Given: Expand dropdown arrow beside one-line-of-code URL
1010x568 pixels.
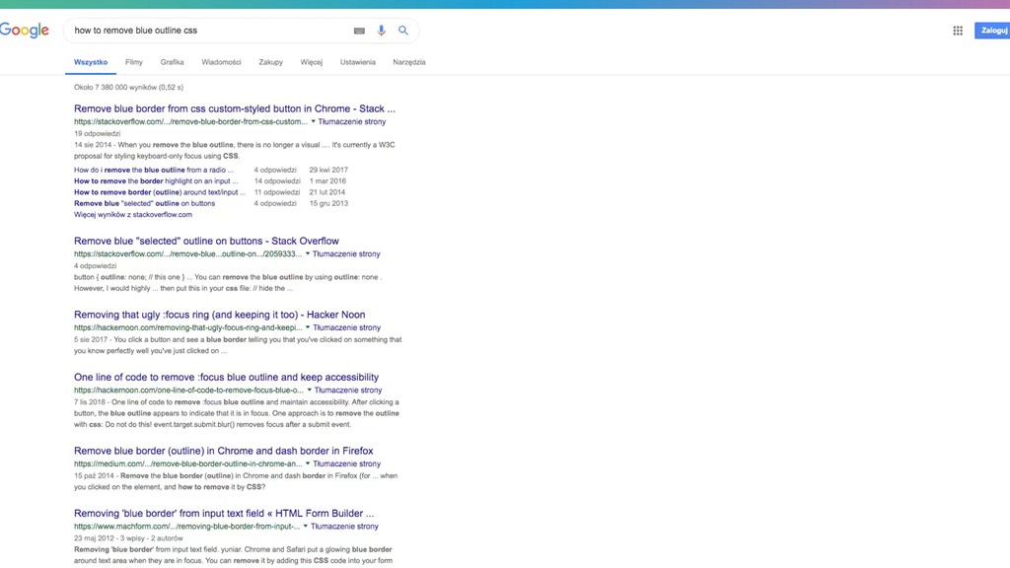Looking at the screenshot, I should click(x=309, y=390).
